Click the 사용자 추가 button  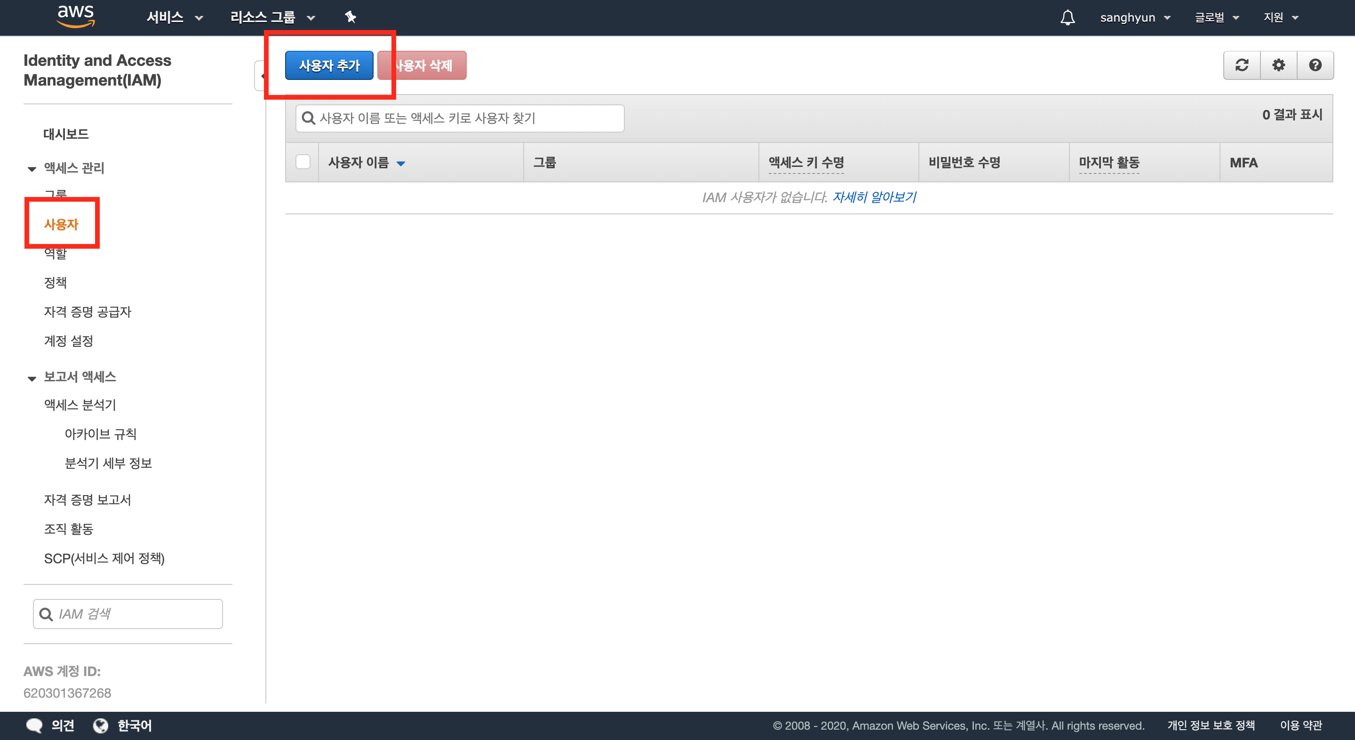[329, 65]
